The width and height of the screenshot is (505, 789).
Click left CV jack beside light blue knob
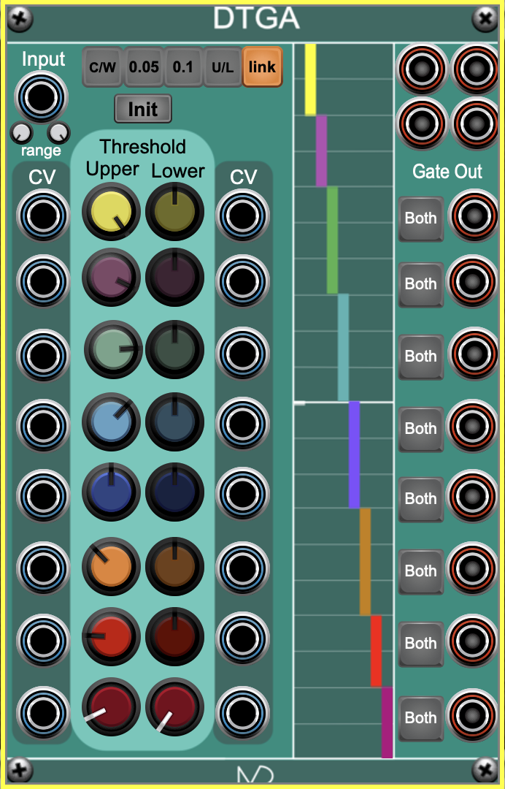[x=43, y=426]
